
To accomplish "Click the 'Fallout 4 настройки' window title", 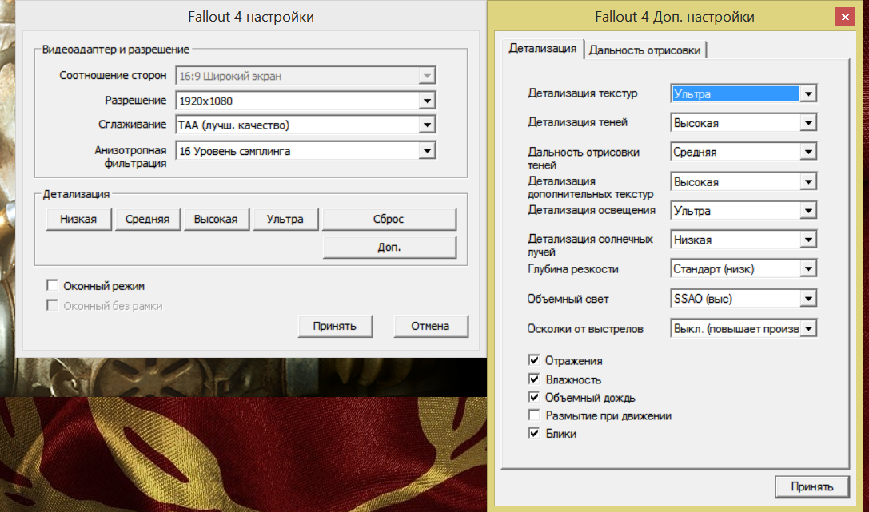I will (251, 17).
